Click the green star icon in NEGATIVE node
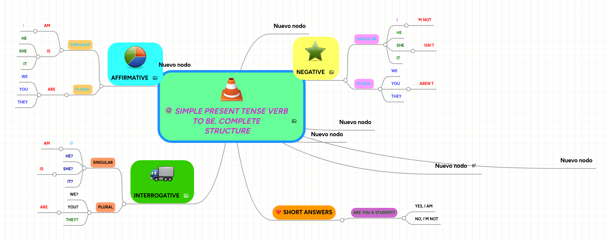 coord(315,51)
